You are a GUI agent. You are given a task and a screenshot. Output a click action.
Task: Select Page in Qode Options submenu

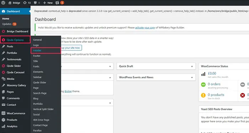coord(36,88)
